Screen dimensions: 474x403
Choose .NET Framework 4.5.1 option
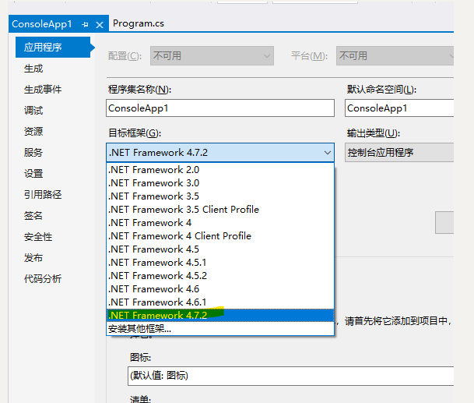point(220,263)
